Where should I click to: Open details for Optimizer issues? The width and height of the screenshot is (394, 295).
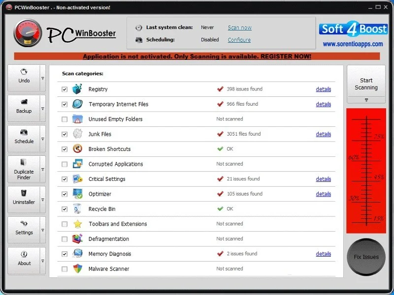(x=324, y=194)
